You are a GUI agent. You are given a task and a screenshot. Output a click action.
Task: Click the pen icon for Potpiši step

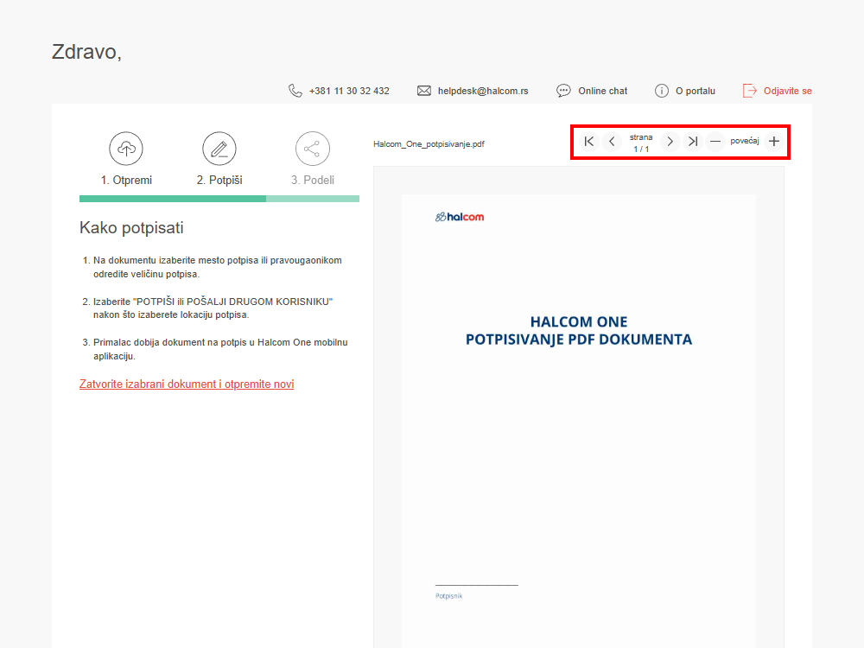(219, 149)
